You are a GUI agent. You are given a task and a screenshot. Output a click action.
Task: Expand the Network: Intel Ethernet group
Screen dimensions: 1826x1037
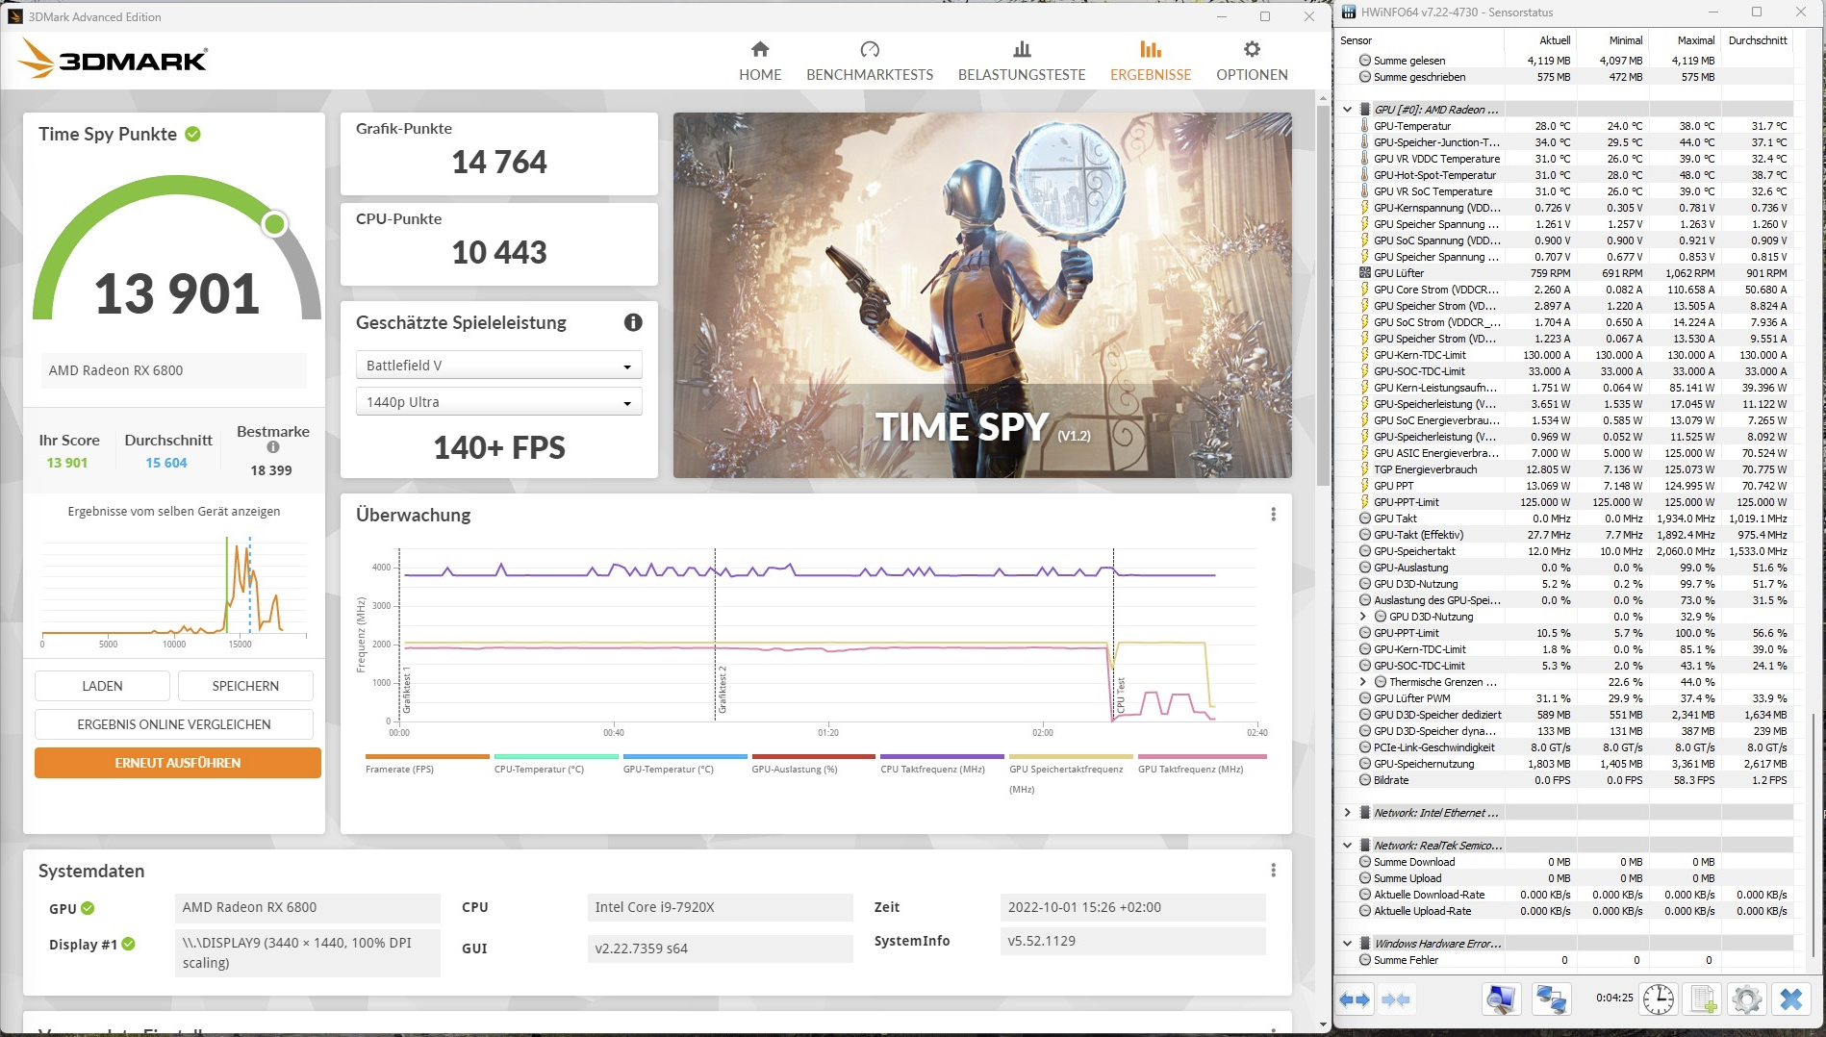point(1348,813)
